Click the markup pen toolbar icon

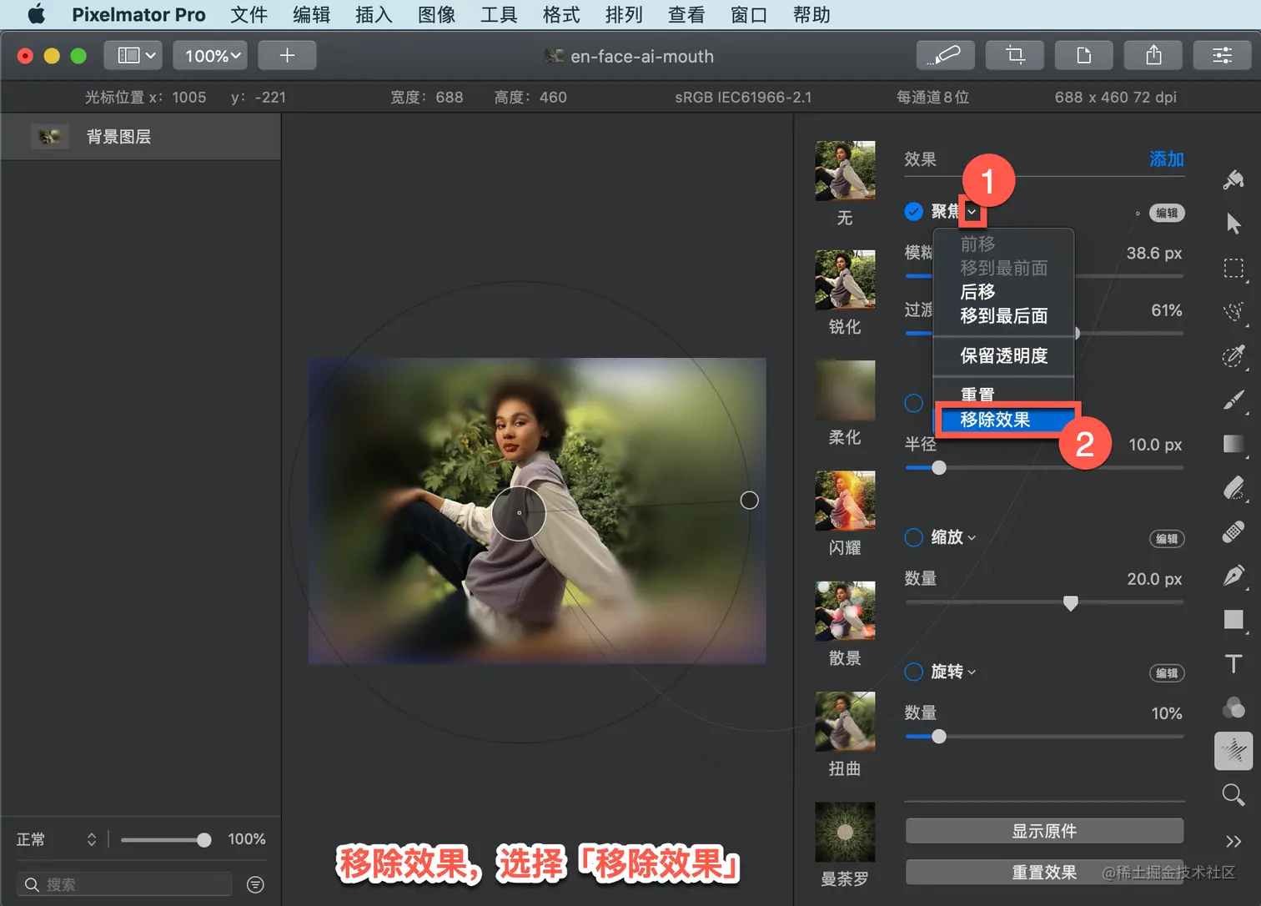(x=945, y=56)
